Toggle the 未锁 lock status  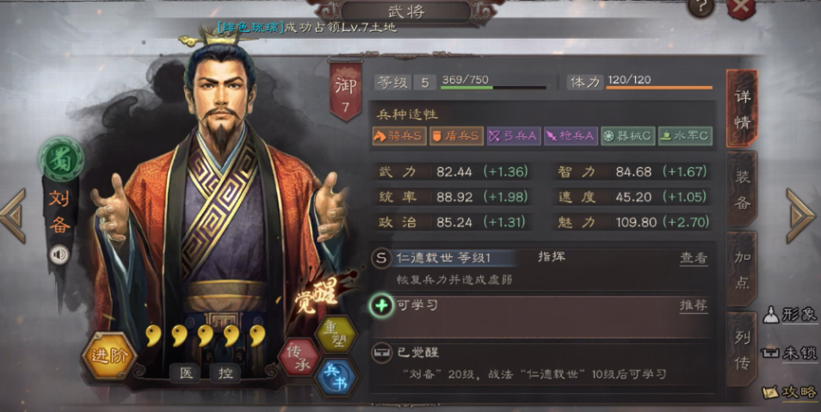[789, 354]
